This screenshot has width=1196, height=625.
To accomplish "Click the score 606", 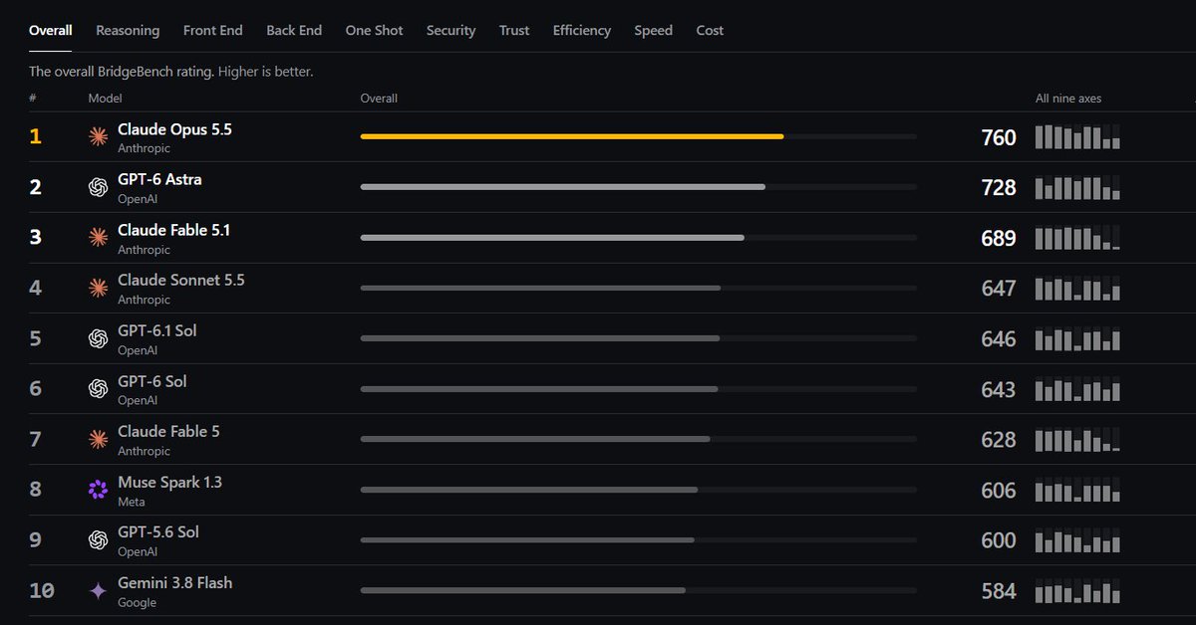I will pyautogui.click(x=999, y=491).
